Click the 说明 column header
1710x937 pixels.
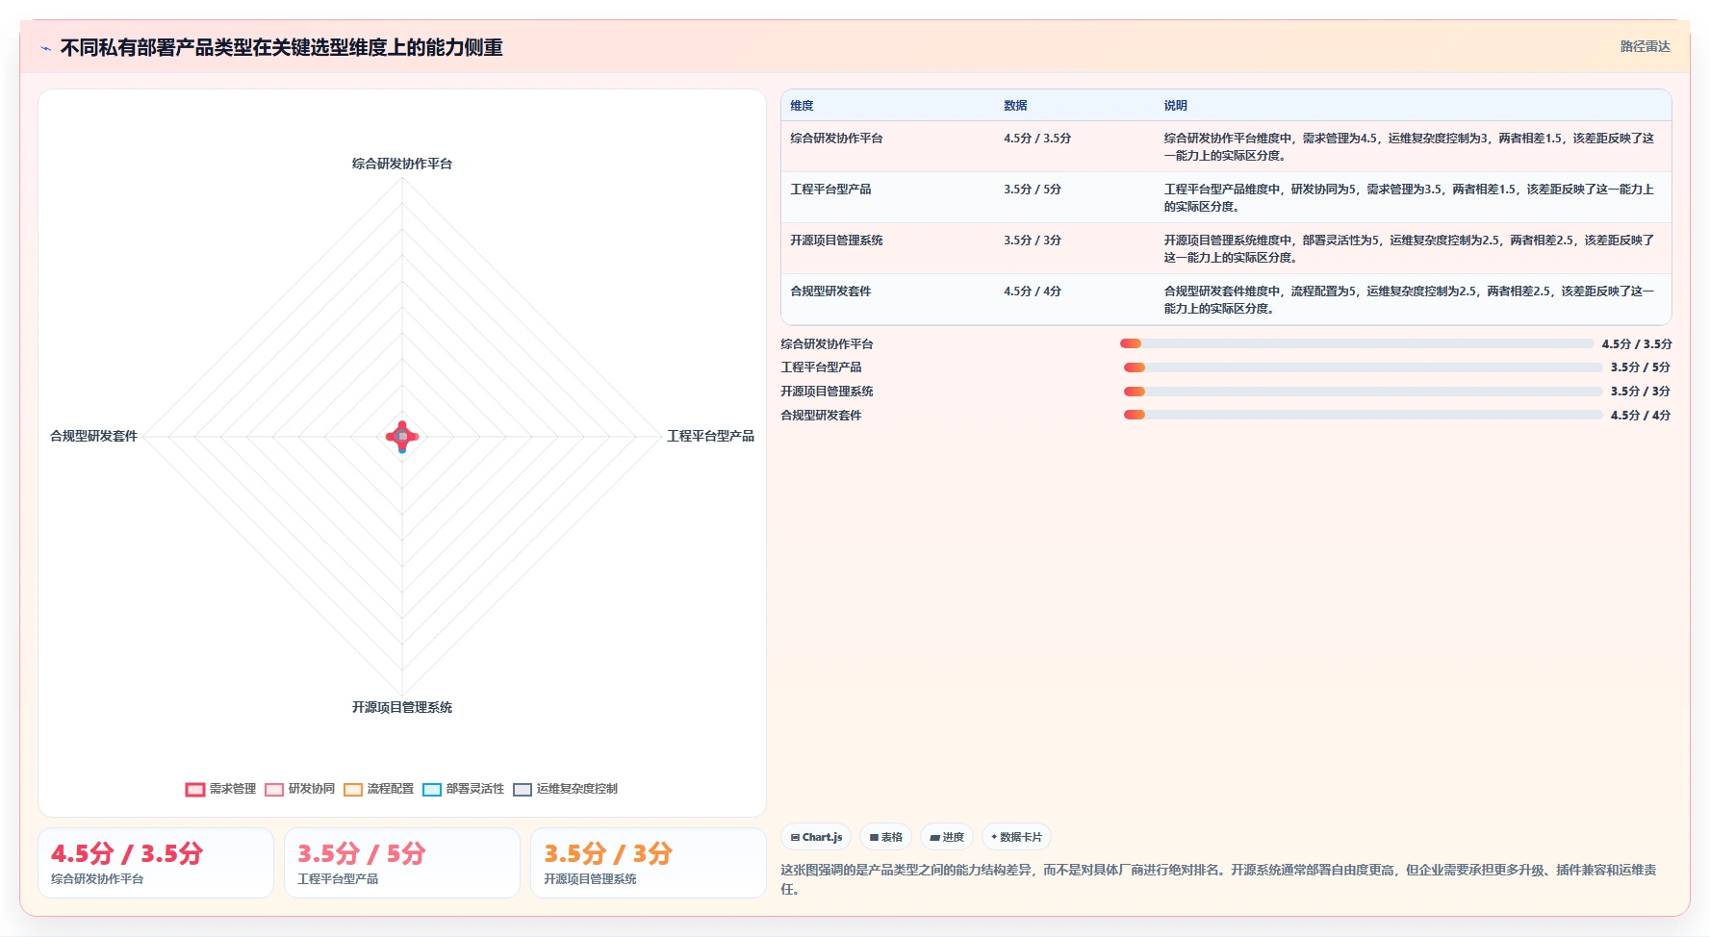click(1175, 106)
